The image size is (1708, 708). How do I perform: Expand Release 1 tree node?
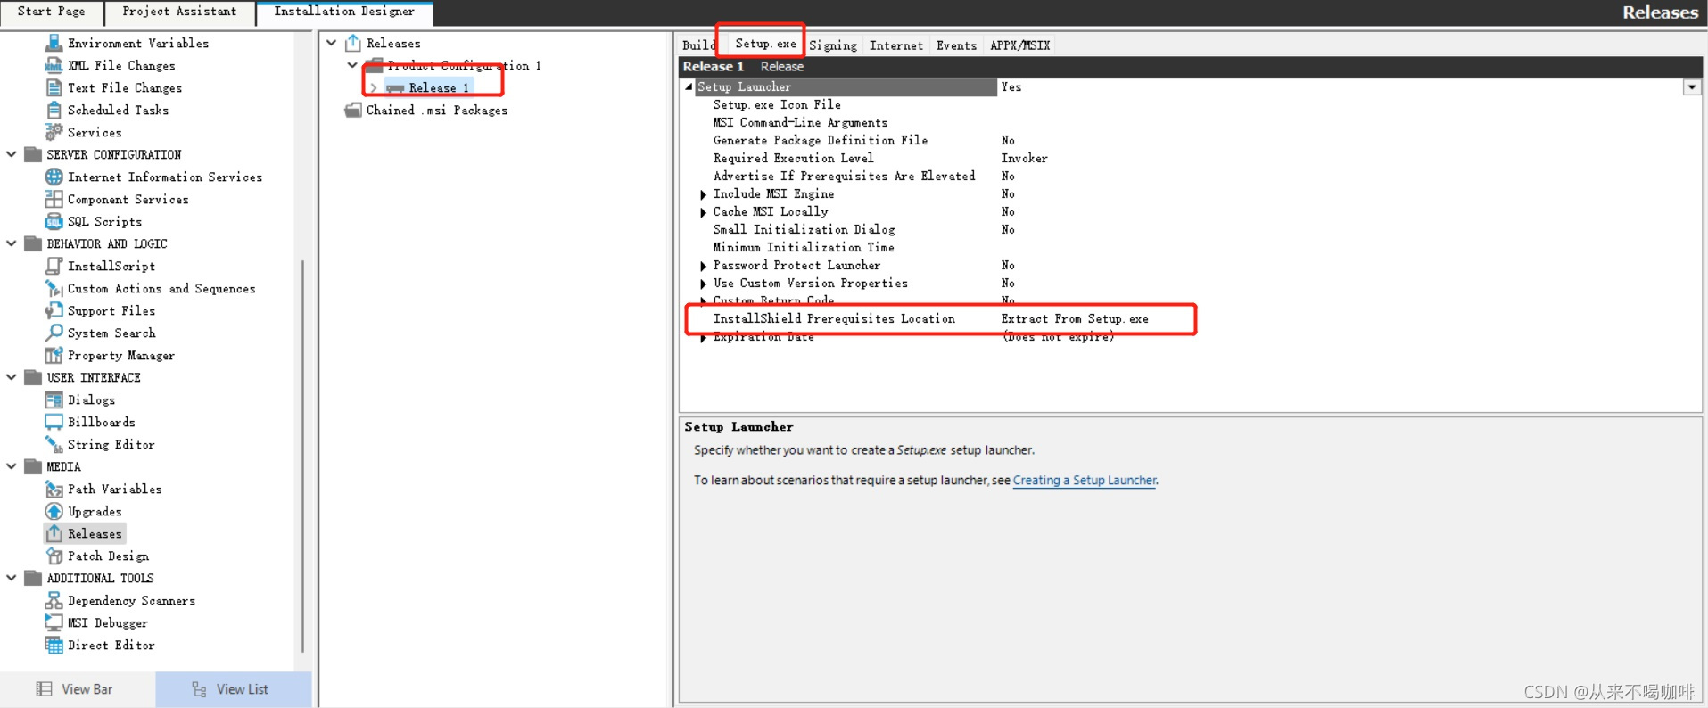pyautogui.click(x=374, y=87)
